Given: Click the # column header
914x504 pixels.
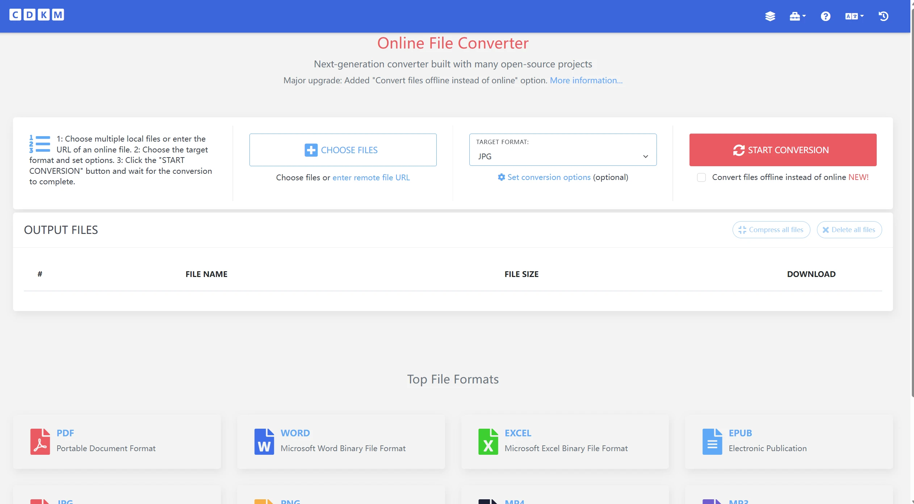Looking at the screenshot, I should pyautogui.click(x=40, y=274).
